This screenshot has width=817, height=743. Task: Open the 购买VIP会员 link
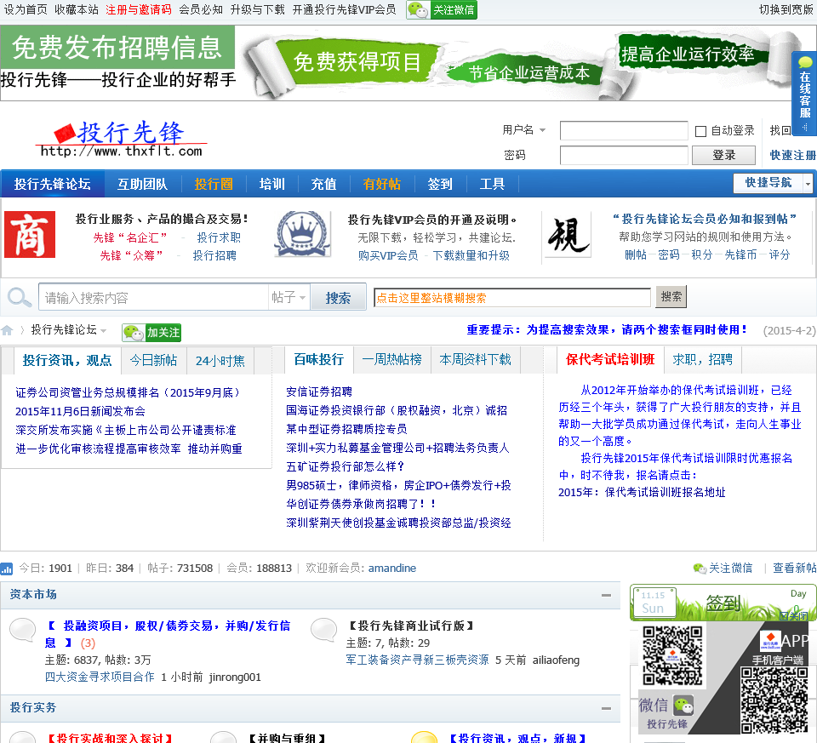[388, 255]
